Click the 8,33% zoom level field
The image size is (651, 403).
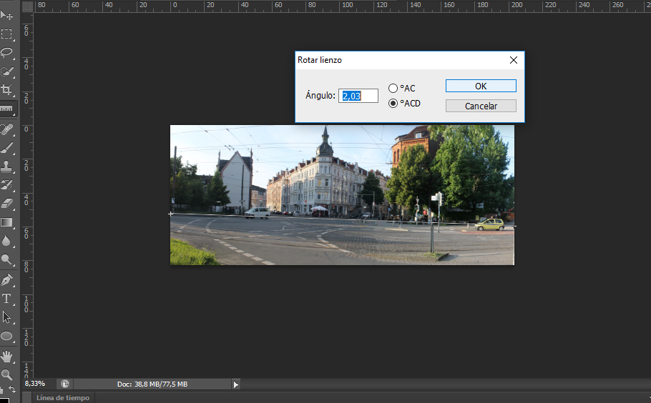36,384
